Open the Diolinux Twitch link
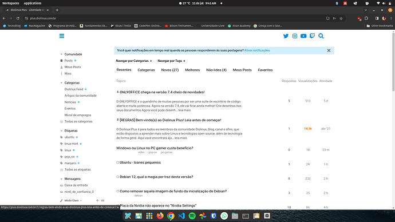Screen dimensions: 395x222 (x=312, y=36)
